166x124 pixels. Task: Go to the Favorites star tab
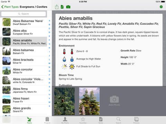click(x=83, y=120)
